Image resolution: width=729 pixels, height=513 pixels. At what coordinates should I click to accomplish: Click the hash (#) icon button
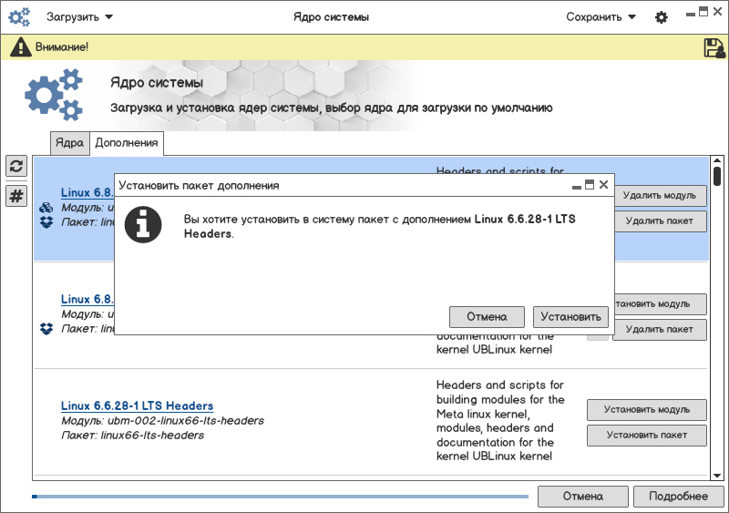[x=16, y=196]
